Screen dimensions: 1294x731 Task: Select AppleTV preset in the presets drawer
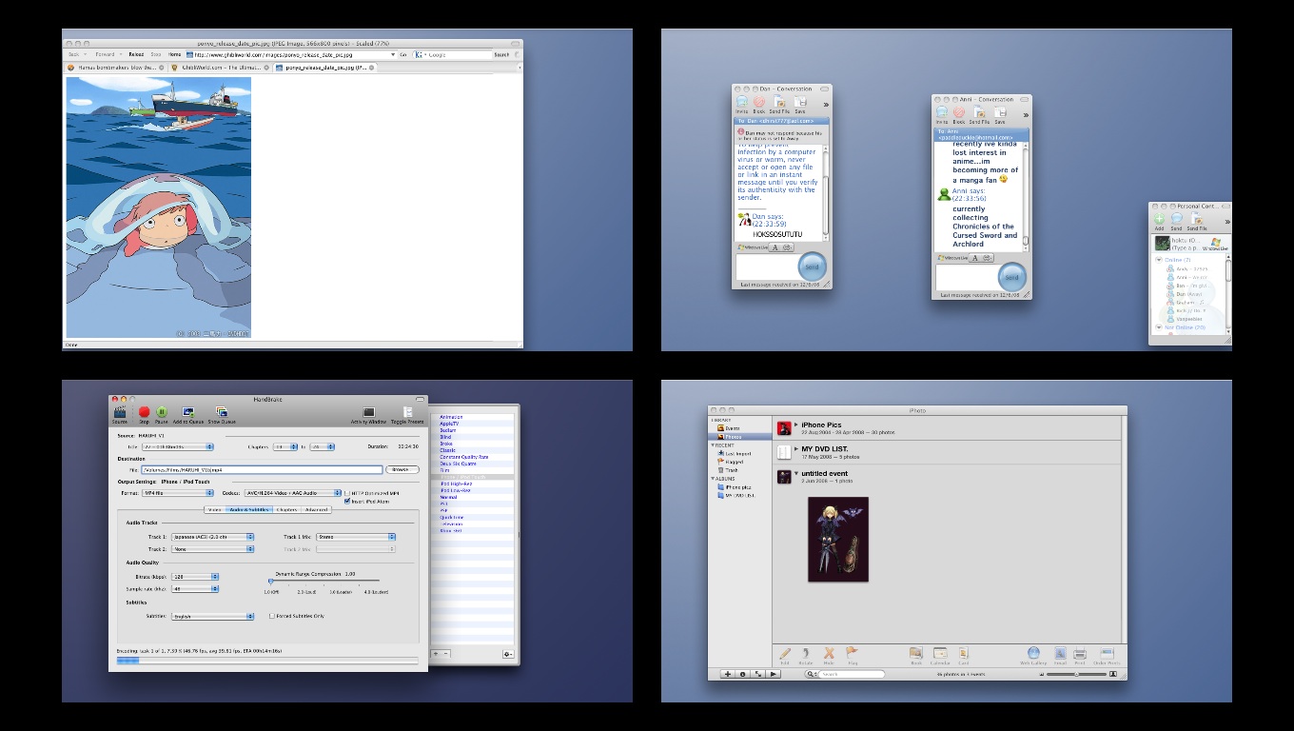tap(451, 424)
